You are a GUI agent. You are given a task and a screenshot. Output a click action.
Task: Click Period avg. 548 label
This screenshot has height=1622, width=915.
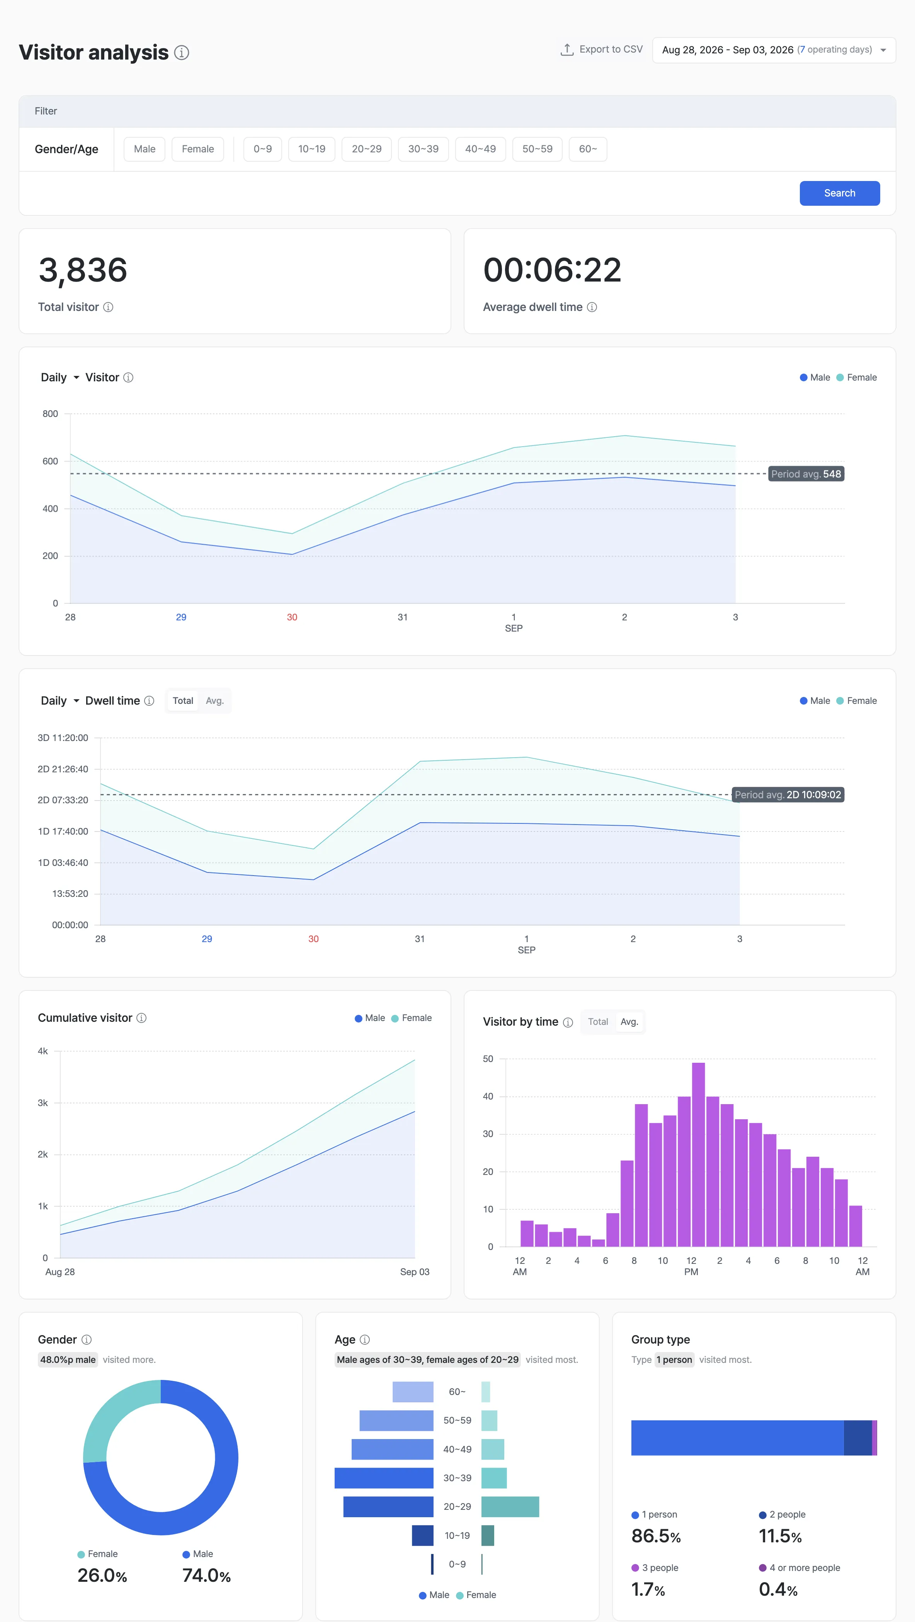click(806, 474)
